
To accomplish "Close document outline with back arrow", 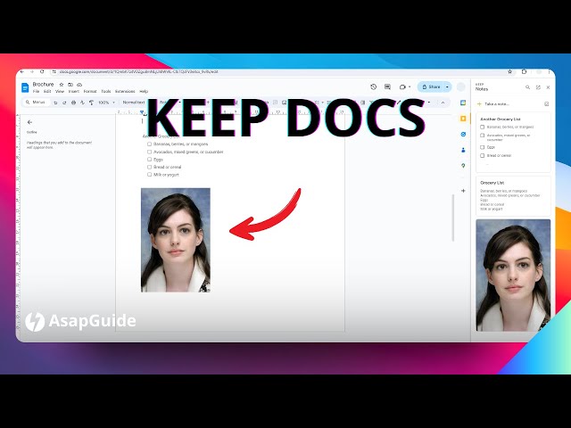I will click(x=29, y=122).
